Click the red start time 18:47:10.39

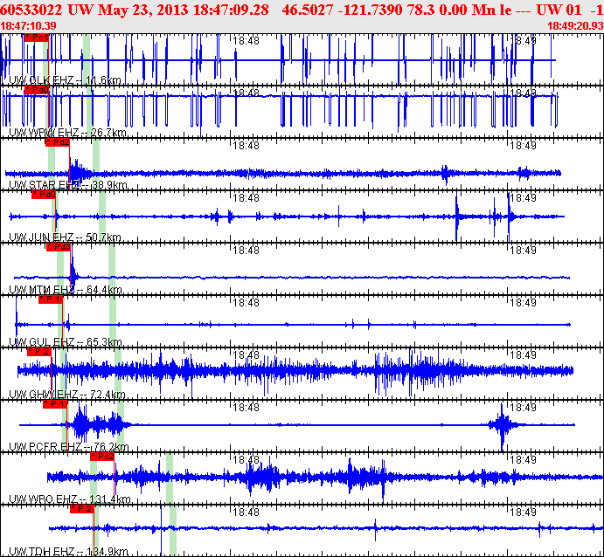point(29,25)
